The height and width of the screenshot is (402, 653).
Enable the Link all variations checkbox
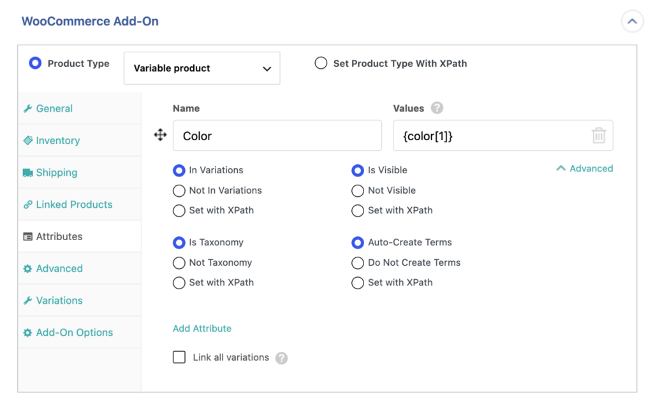[179, 357]
